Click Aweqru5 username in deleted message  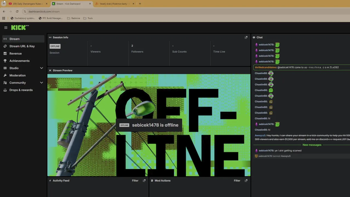260,135
